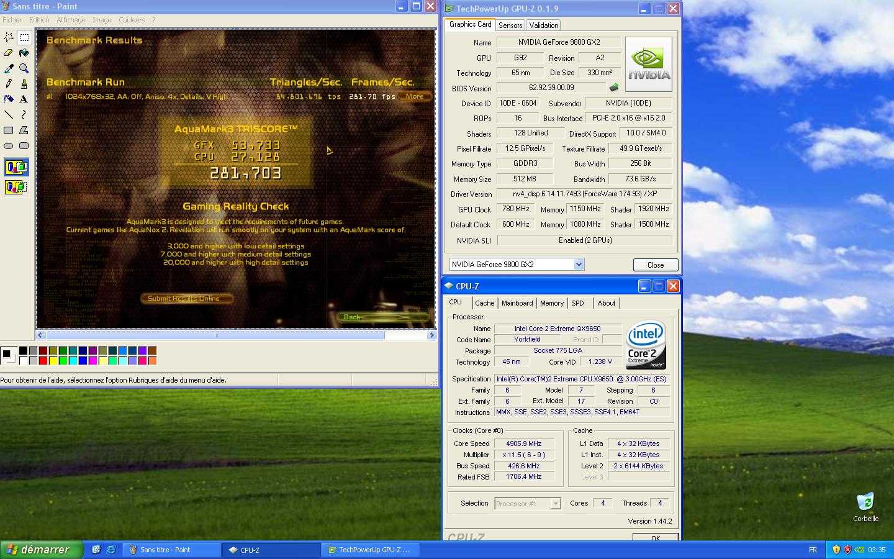Click the démarrer Start button
The width and height of the screenshot is (894, 559).
pyautogui.click(x=42, y=550)
